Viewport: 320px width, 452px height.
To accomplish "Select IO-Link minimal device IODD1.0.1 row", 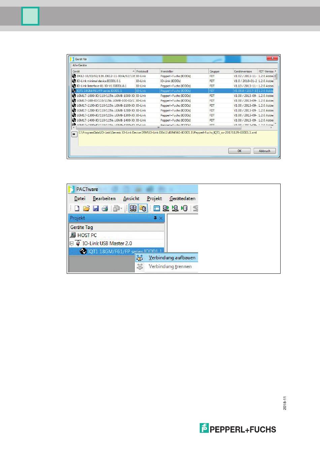I will click(x=172, y=81).
